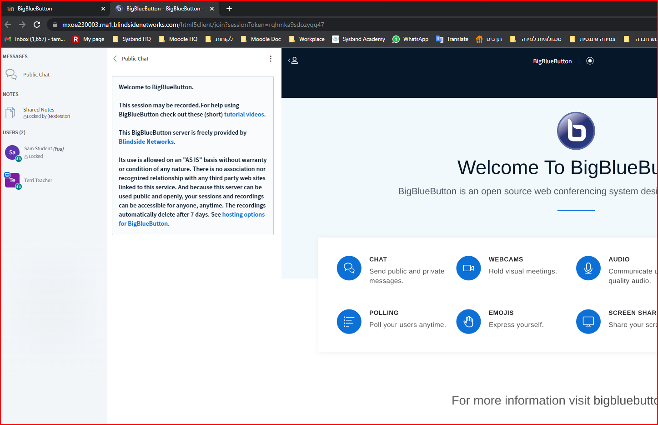Reload the current page

[x=37, y=25]
